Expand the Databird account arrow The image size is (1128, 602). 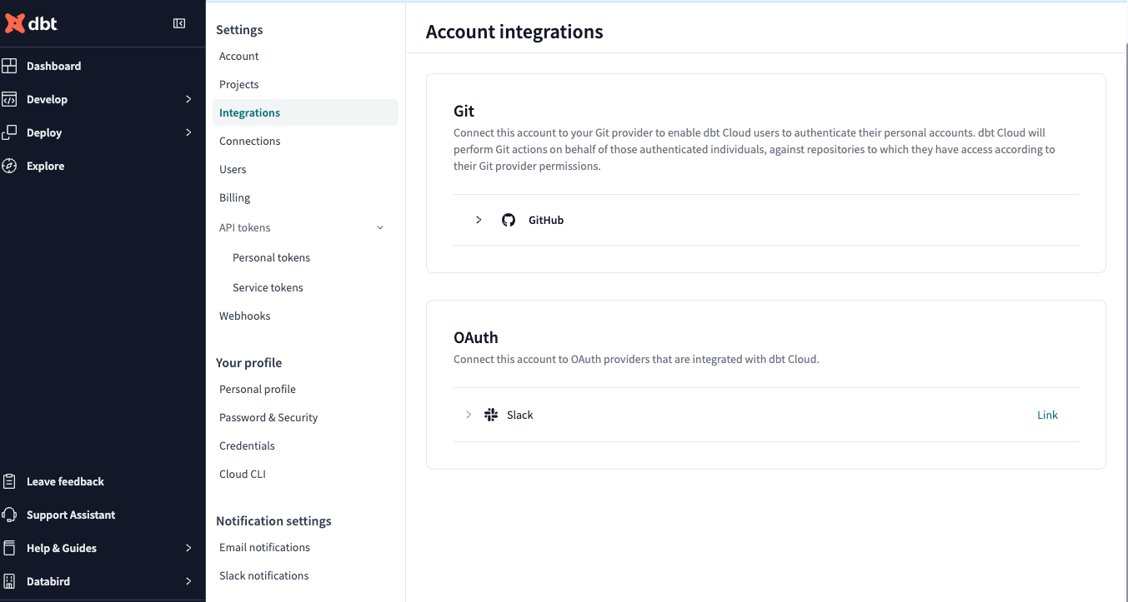pyautogui.click(x=188, y=581)
